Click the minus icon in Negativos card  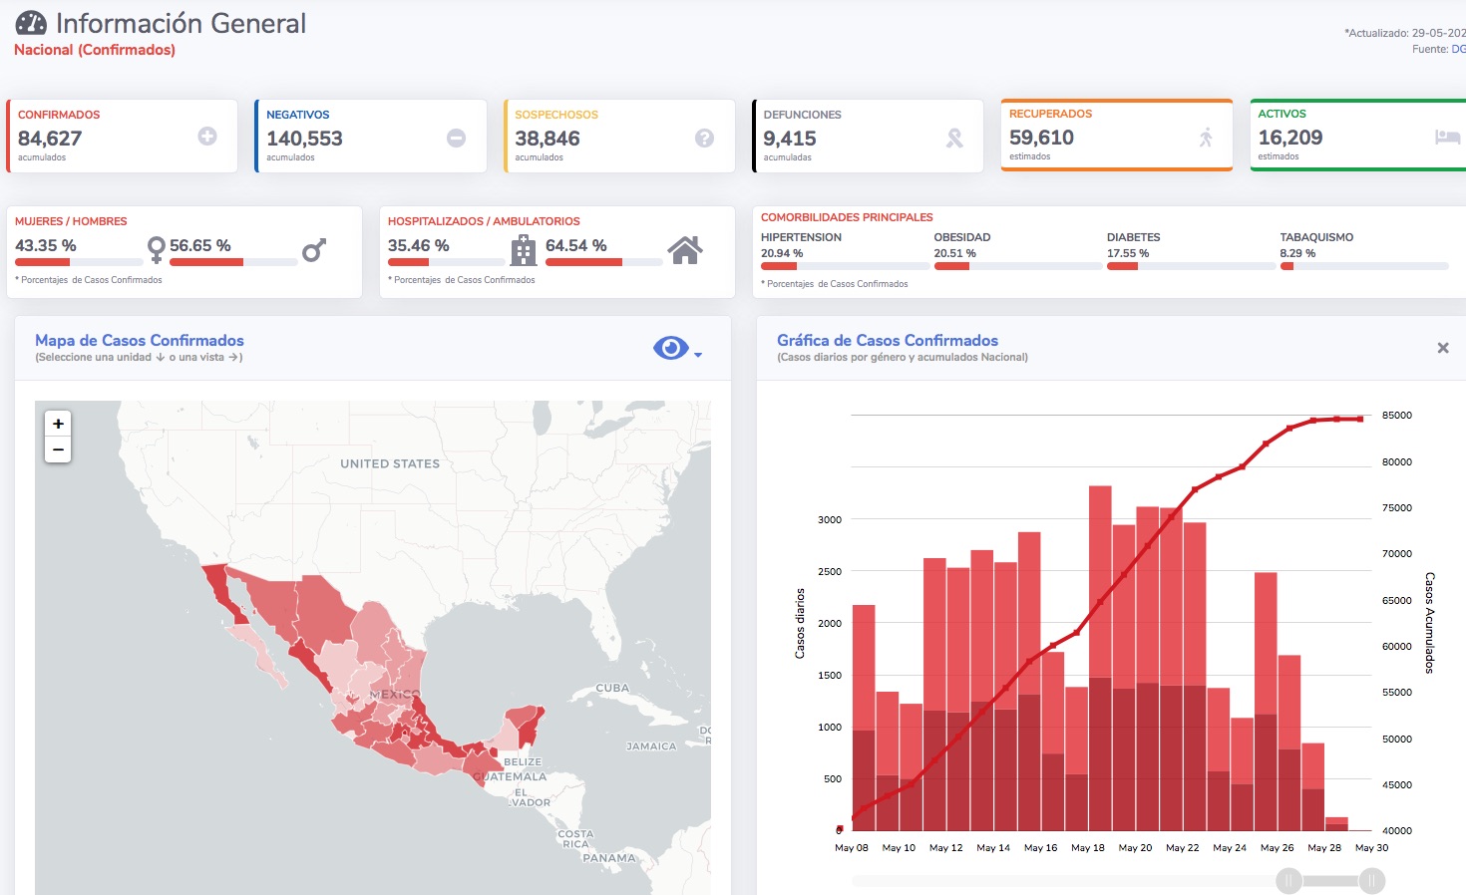click(456, 138)
